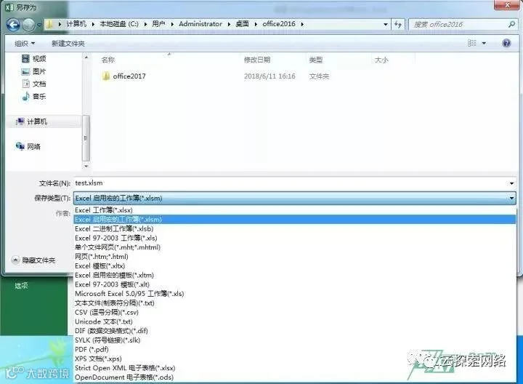Click the change view icon
Screen dimensions: 523x384
tap(471, 43)
